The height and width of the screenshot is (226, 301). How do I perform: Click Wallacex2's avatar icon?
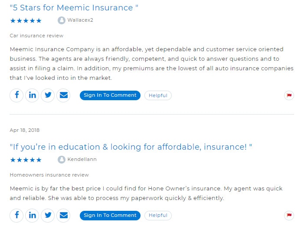pyautogui.click(x=62, y=20)
